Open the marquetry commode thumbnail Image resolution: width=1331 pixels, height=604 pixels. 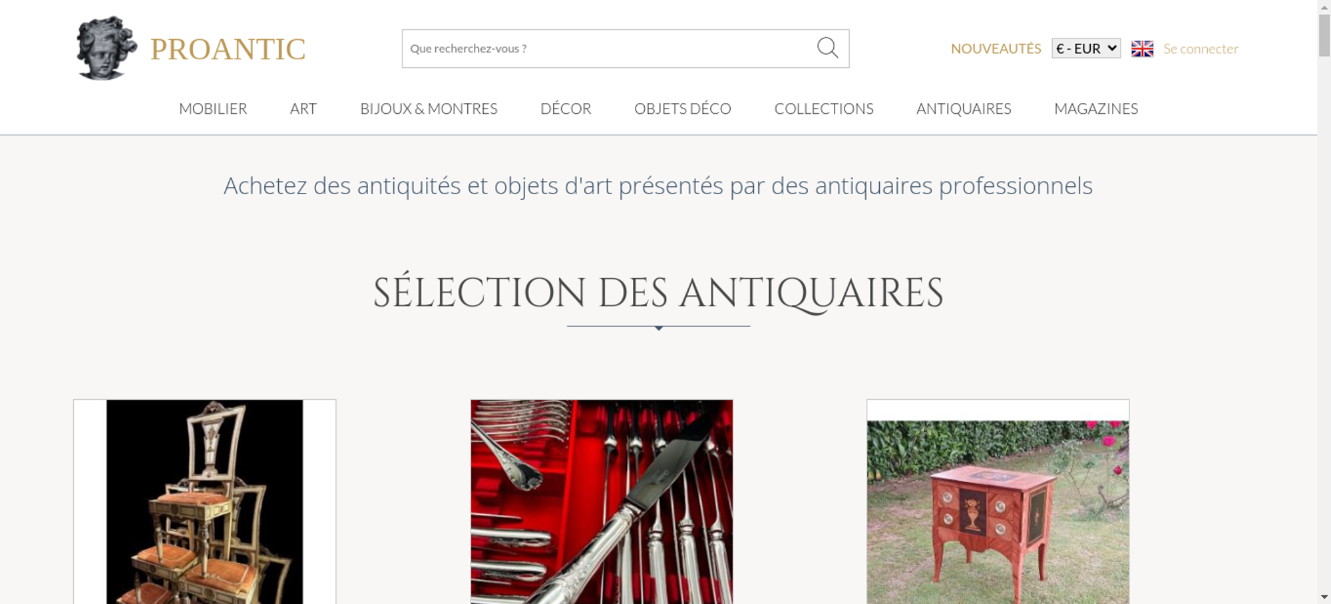(998, 502)
